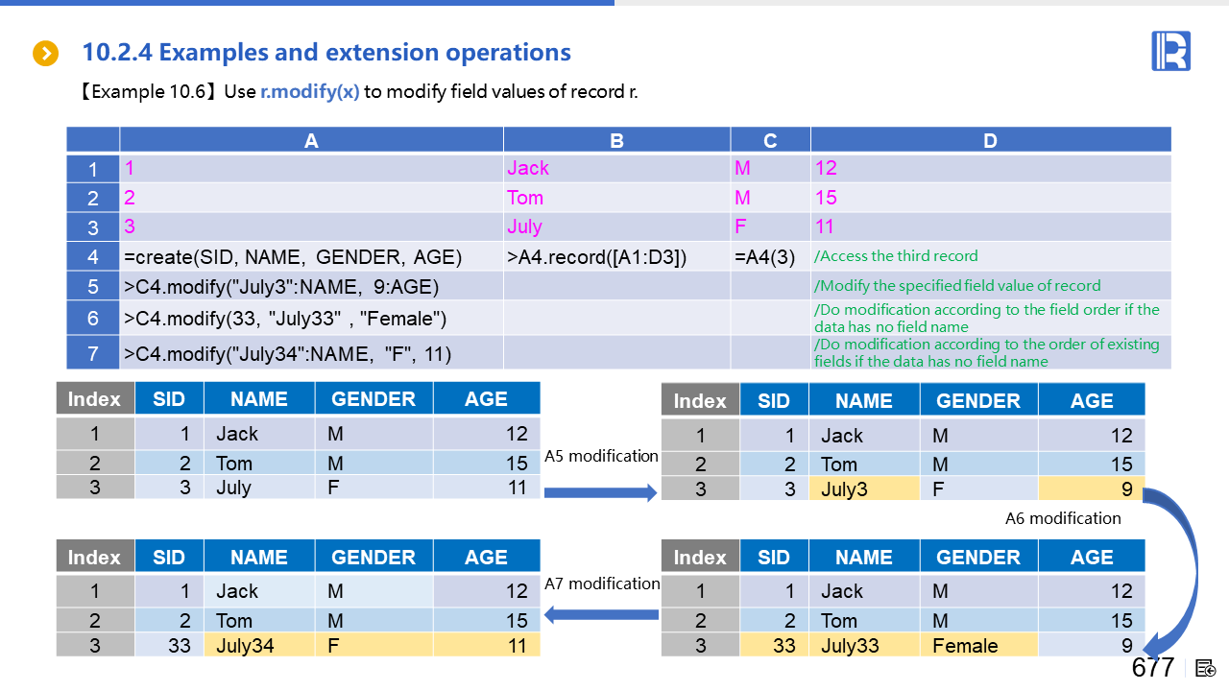1229x691 pixels.
Task: Click the slide number 677
Action: point(1152,668)
